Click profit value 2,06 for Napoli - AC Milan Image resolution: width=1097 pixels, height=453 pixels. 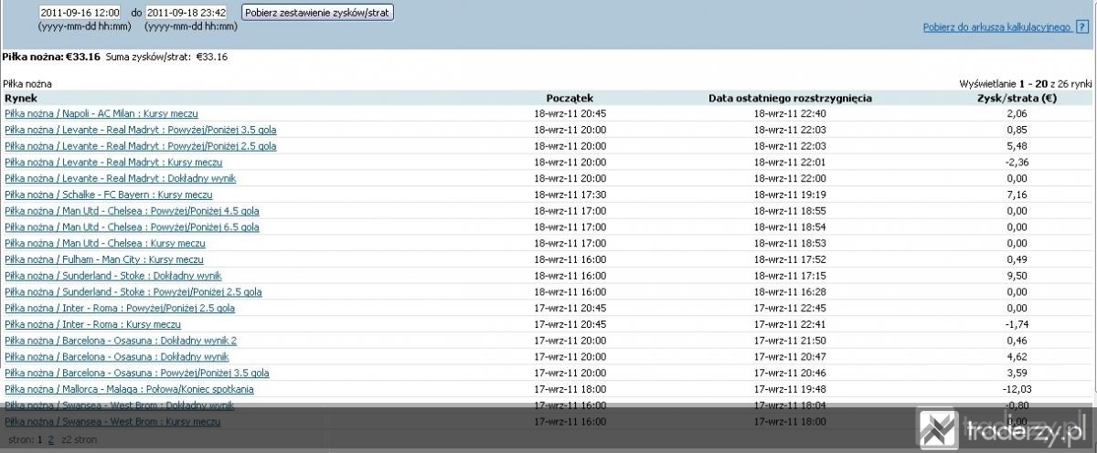click(1017, 114)
